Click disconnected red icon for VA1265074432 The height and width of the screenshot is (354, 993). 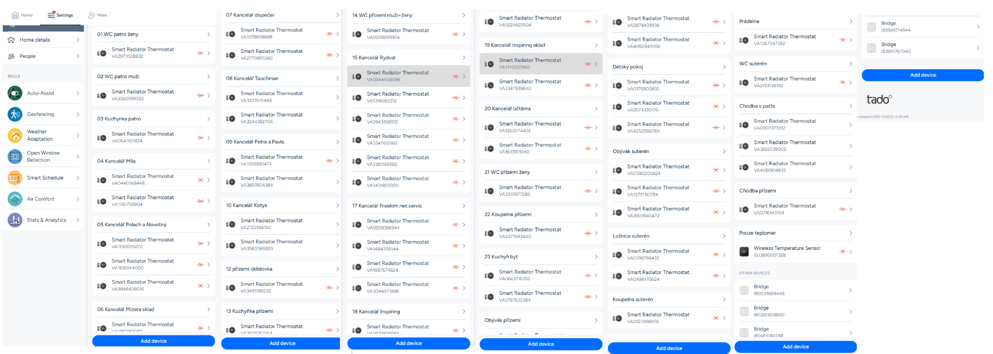coord(588,127)
